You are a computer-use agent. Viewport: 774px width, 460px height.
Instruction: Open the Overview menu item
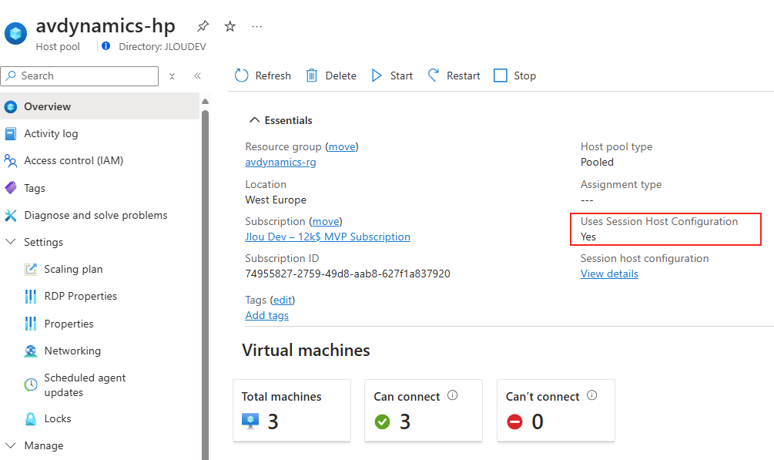click(x=99, y=106)
